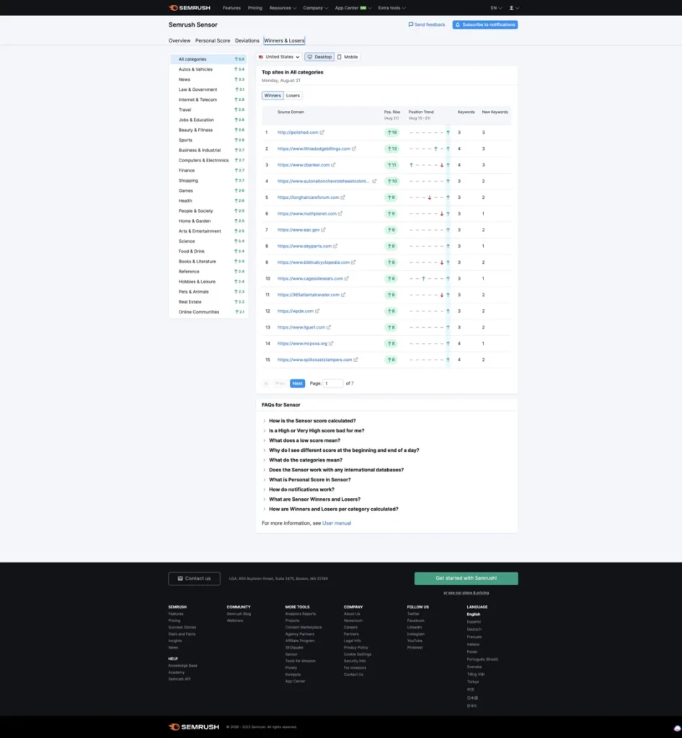Screen dimensions: 682x738
Task: Open the user account icon menu
Action: click(514, 8)
